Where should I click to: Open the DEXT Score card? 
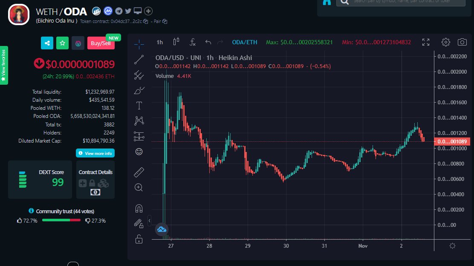40,180
